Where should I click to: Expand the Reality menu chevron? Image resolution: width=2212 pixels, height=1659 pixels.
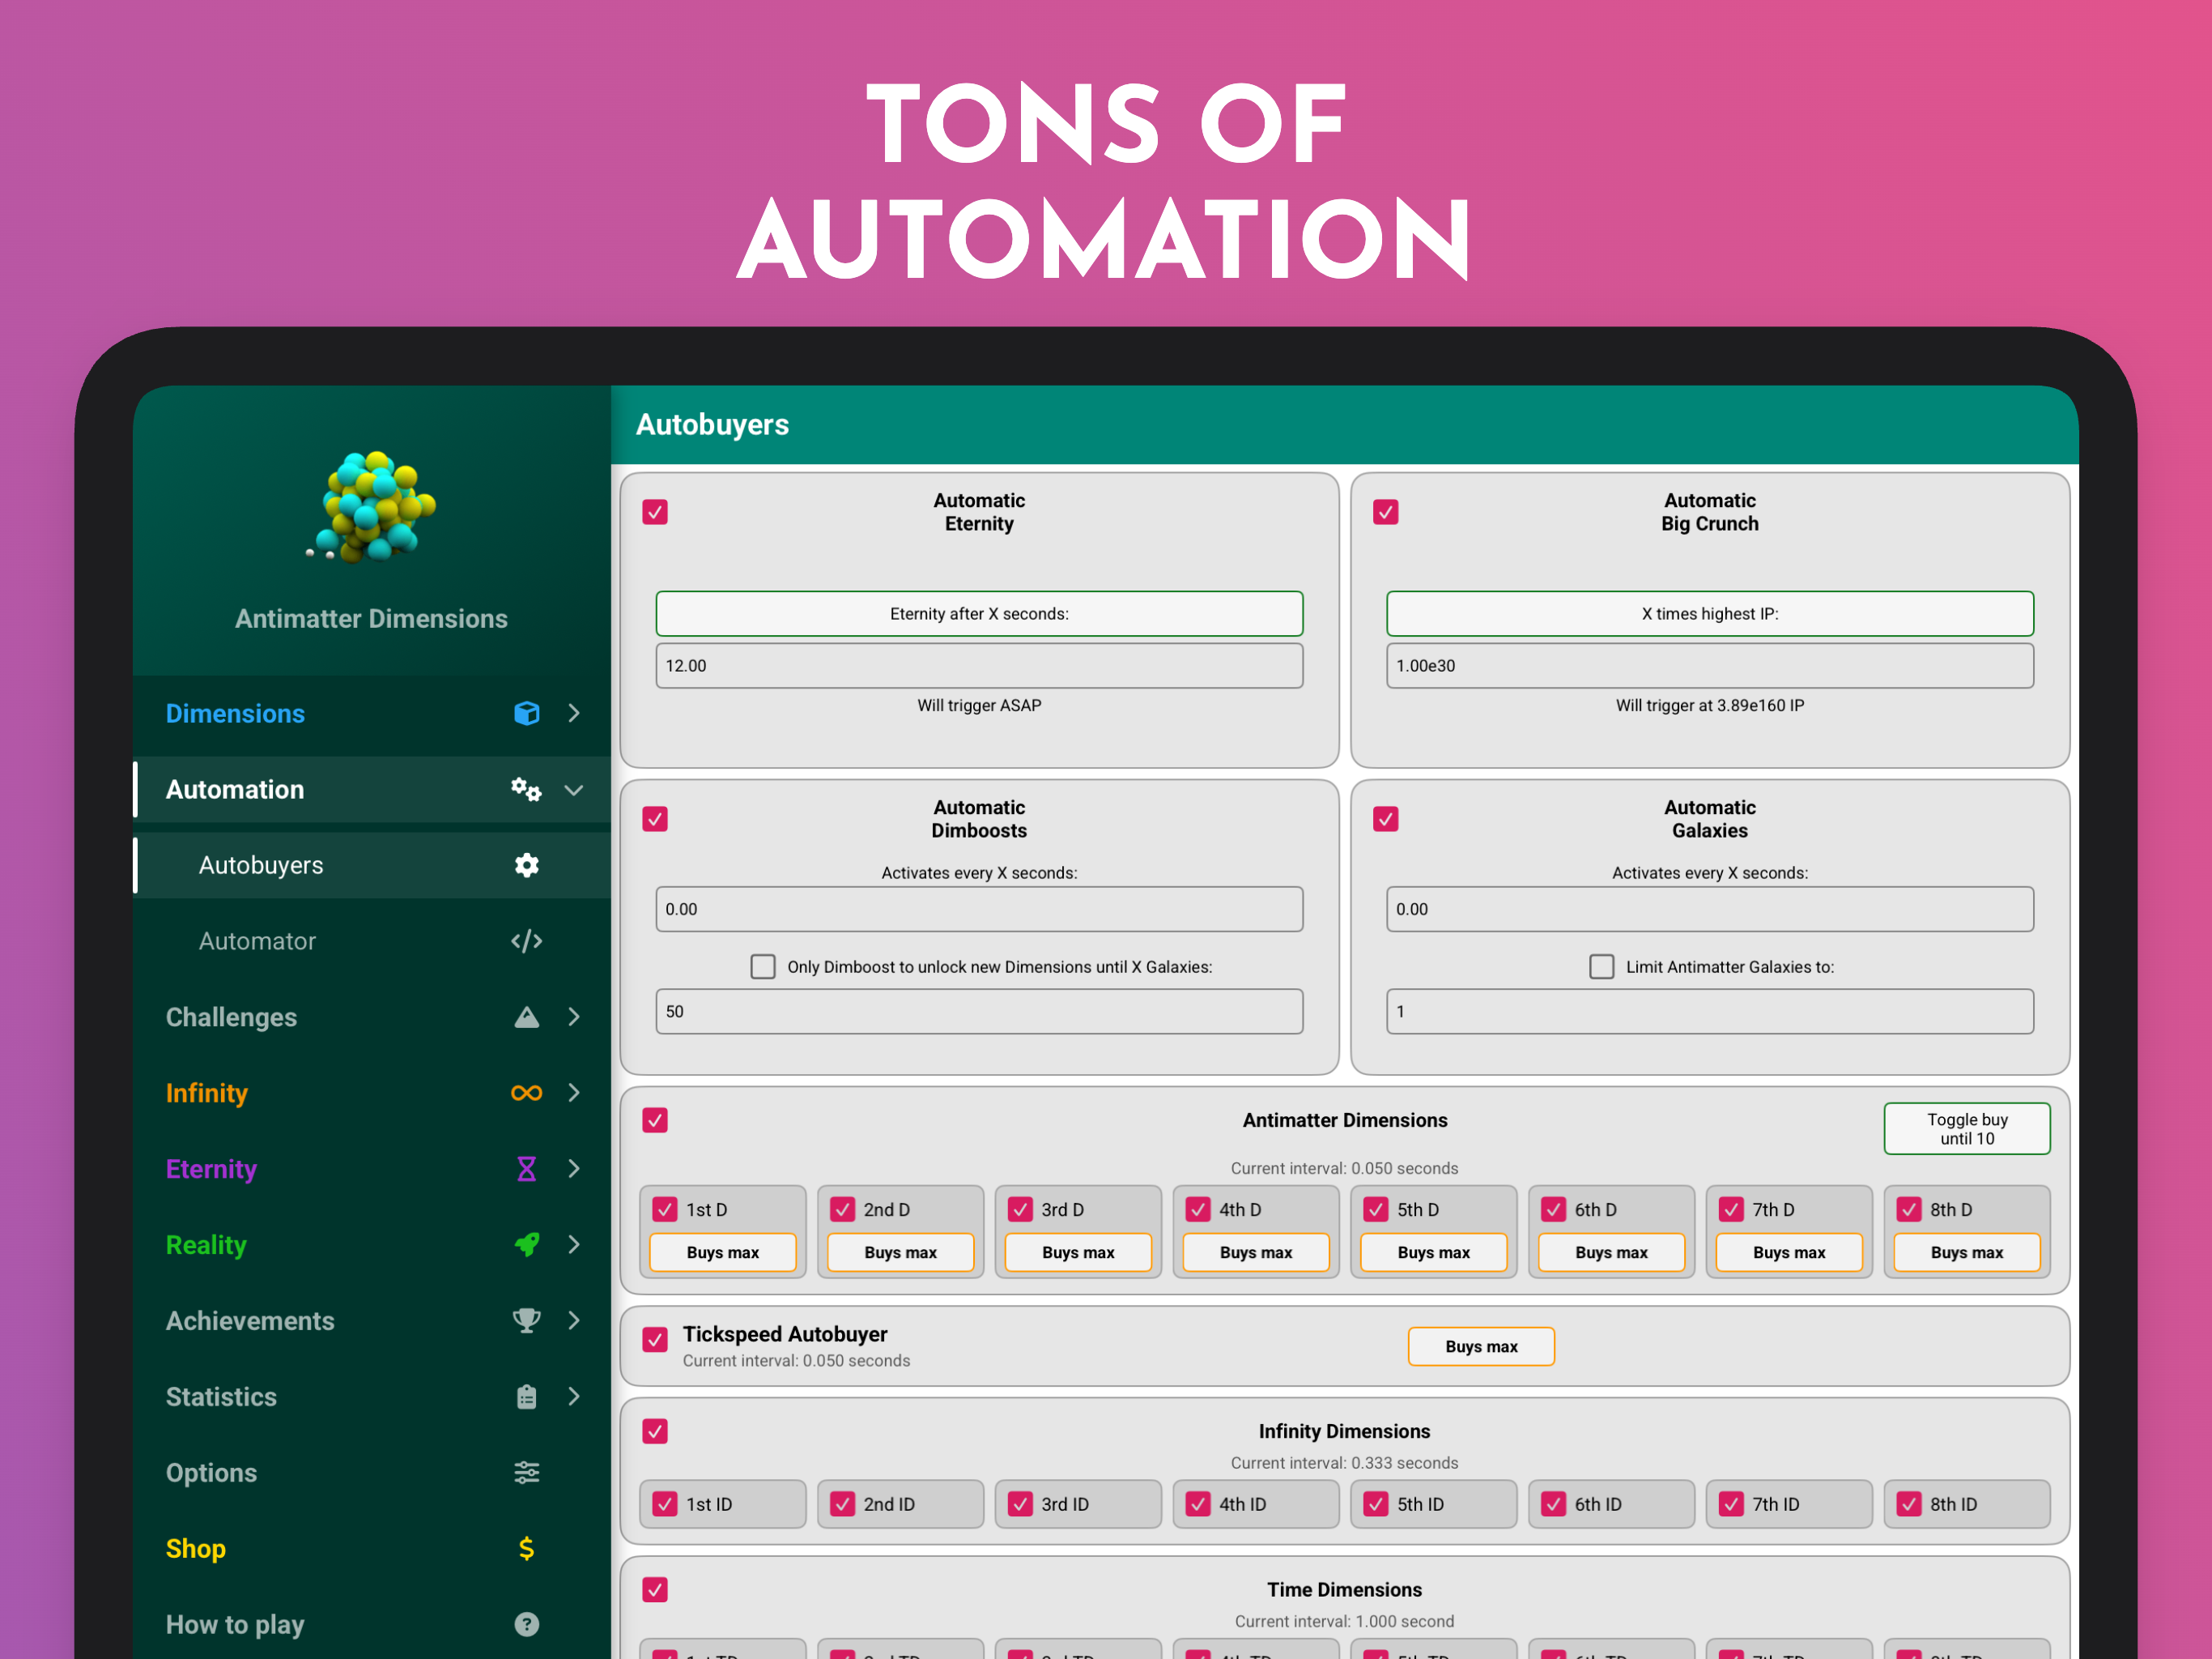[574, 1245]
